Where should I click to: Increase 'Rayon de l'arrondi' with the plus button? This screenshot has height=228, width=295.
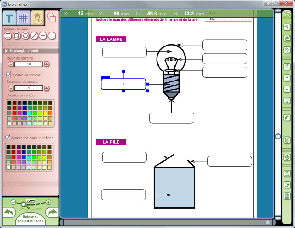(x=47, y=64)
